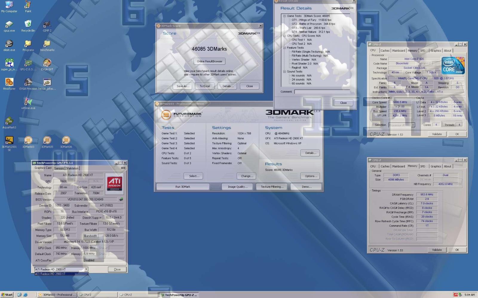Select GT1 - Wings of Fury result row
The image size is (478, 298).
[312, 20]
